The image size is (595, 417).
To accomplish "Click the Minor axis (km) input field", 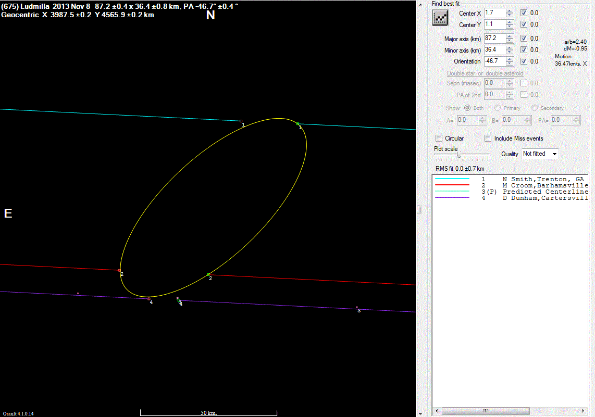I will tap(495, 49).
